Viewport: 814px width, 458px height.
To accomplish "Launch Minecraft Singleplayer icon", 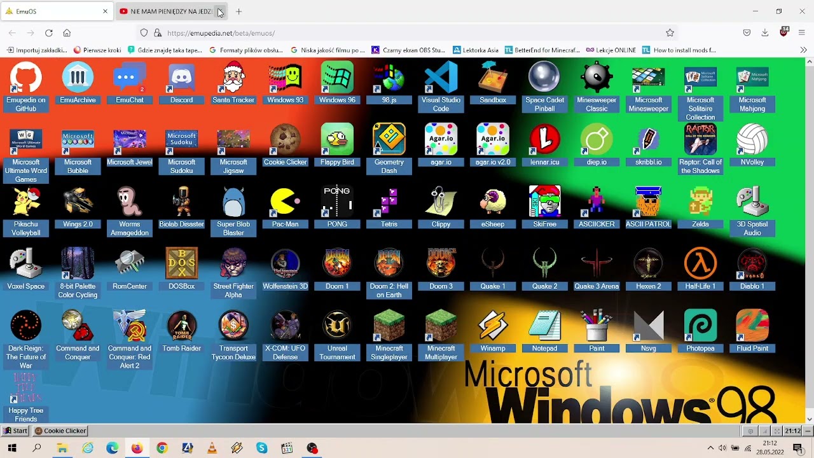I will (389, 336).
